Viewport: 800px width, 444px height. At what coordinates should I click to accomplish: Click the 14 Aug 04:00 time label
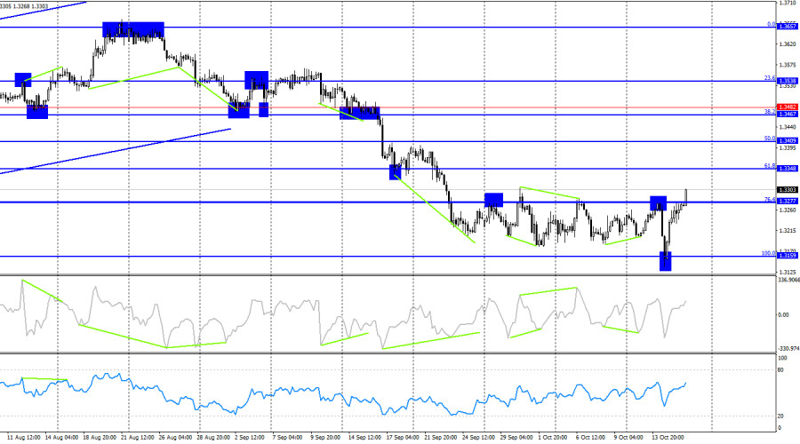(61, 438)
